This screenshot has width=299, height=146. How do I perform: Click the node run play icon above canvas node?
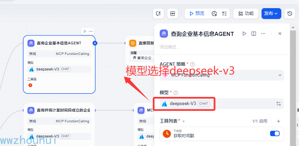(85, 31)
